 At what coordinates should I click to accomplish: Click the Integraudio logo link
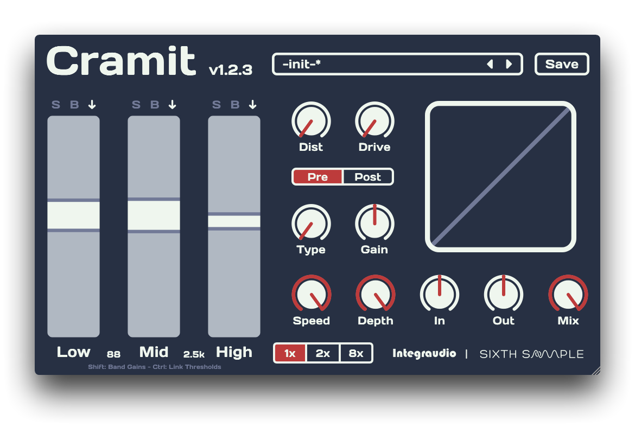424,353
